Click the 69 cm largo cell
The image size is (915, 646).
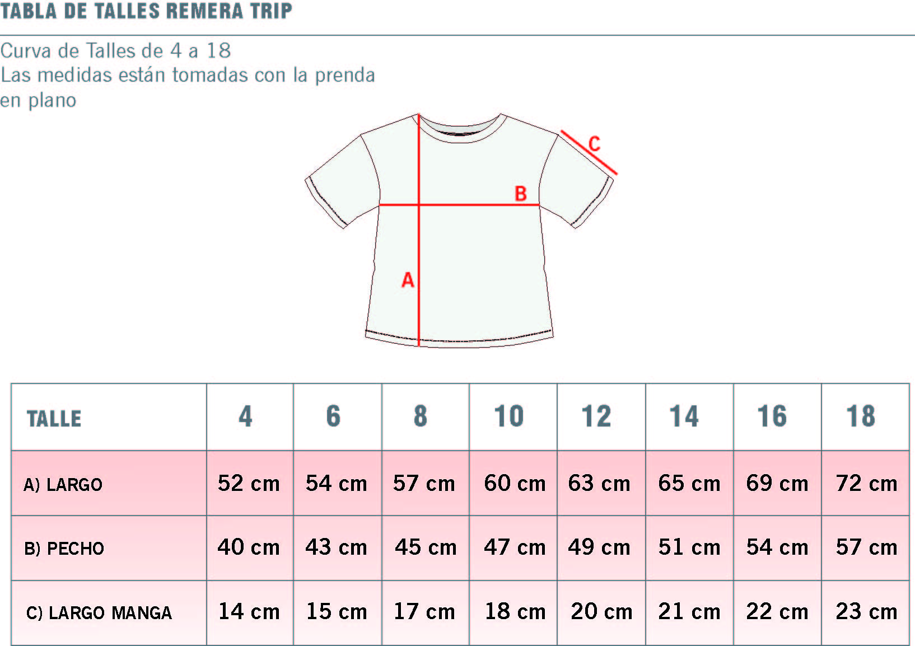(x=777, y=483)
